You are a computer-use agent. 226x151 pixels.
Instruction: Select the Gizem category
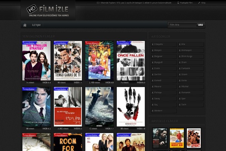(x=191, y=74)
